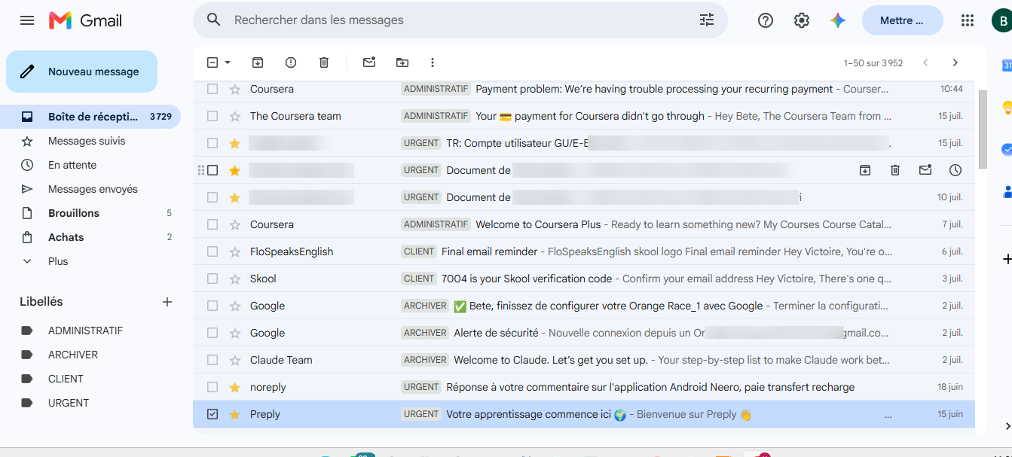This screenshot has height=457, width=1012.
Task: Snooze the hovered Document de email
Action: tap(955, 170)
